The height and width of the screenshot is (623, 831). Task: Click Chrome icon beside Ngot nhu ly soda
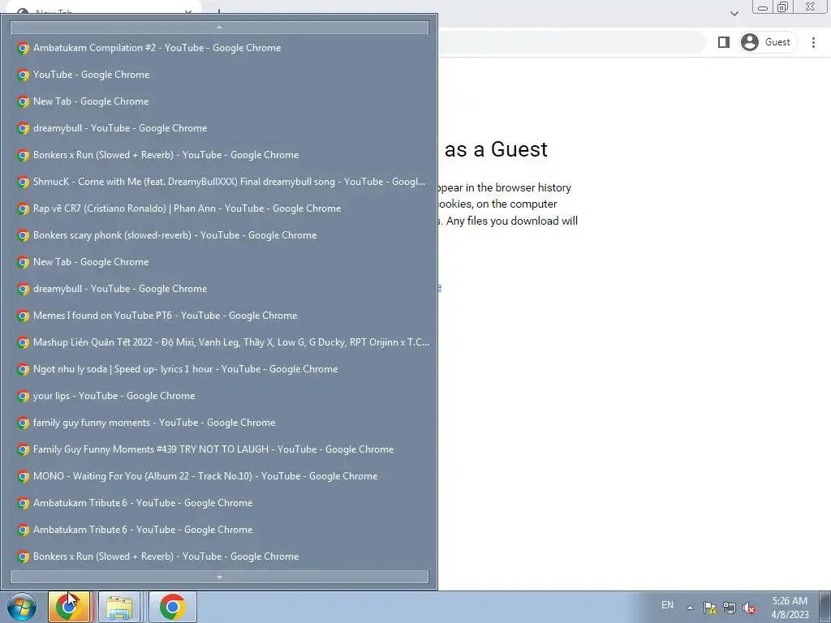[x=23, y=369]
